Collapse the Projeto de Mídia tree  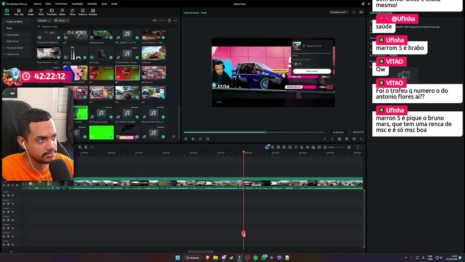tap(4, 21)
